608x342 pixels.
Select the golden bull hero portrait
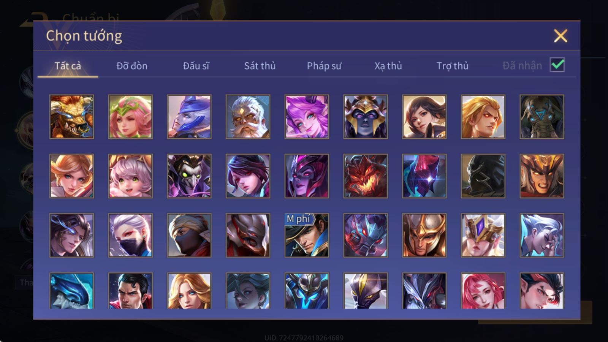(71, 117)
